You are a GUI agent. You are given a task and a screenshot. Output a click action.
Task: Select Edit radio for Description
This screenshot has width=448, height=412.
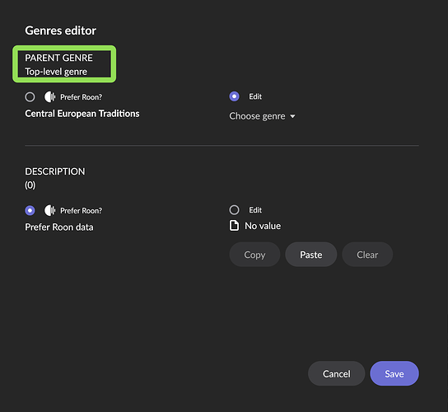click(x=234, y=210)
